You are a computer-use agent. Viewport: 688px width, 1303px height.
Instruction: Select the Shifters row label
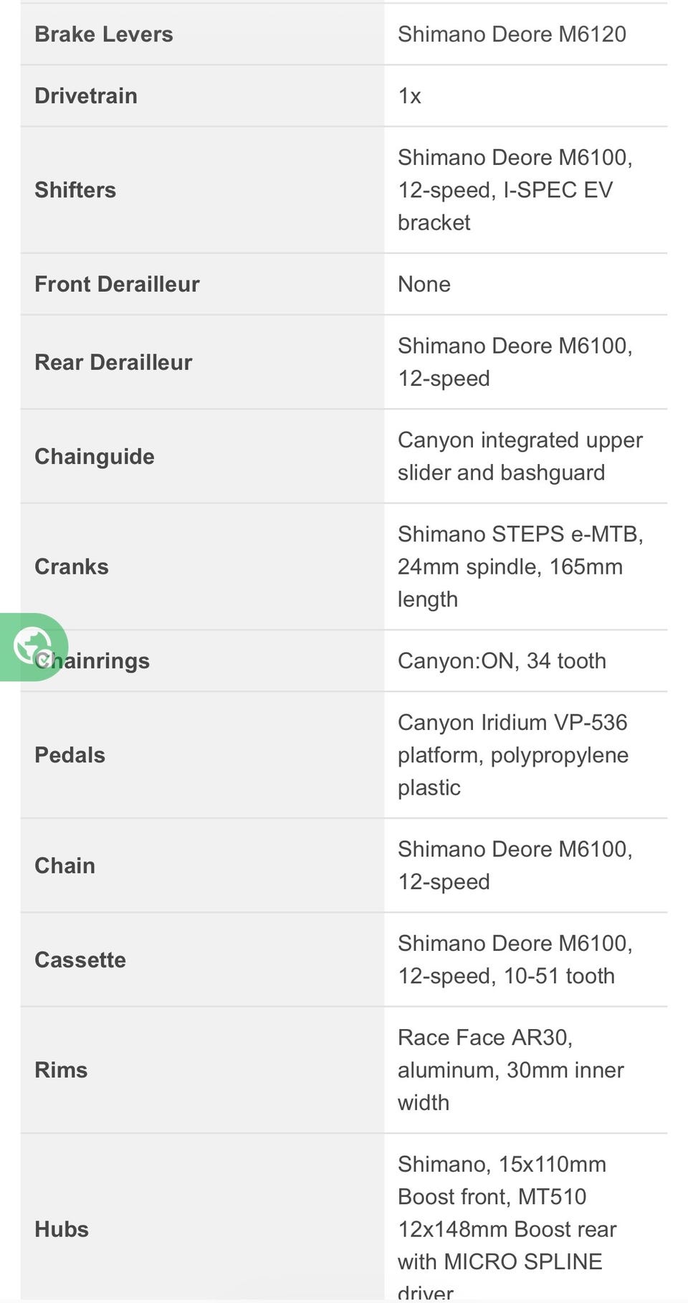(x=75, y=190)
